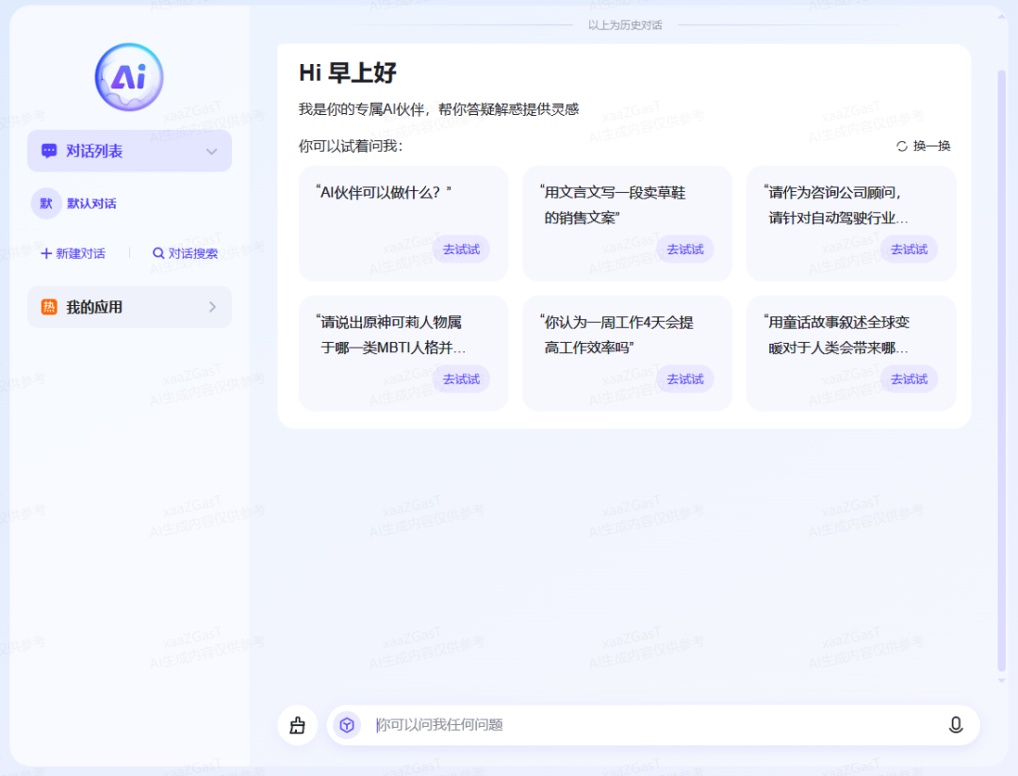Start a new chat with the plus icon
Image resolution: width=1018 pixels, height=776 pixels.
coord(48,253)
